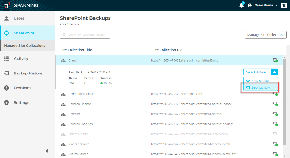The image size is (290, 158).
Task: Expand the Contoso Landings row
Action: pos(169,124)
